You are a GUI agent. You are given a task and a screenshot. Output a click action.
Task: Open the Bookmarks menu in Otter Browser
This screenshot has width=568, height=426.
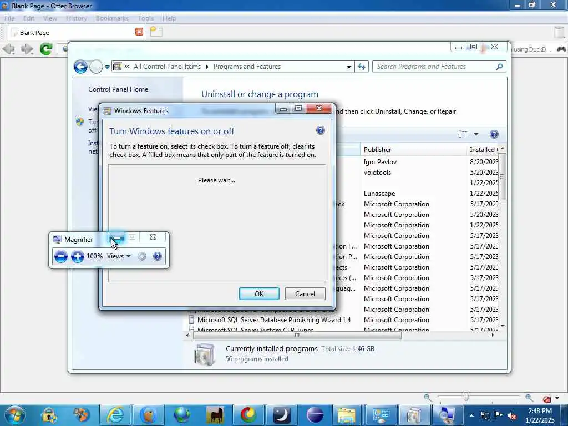[112, 18]
